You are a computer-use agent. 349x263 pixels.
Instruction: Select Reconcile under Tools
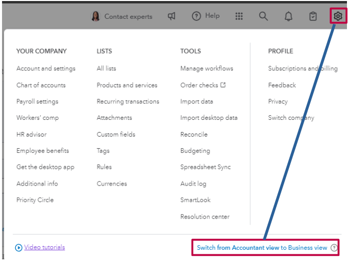194,135
